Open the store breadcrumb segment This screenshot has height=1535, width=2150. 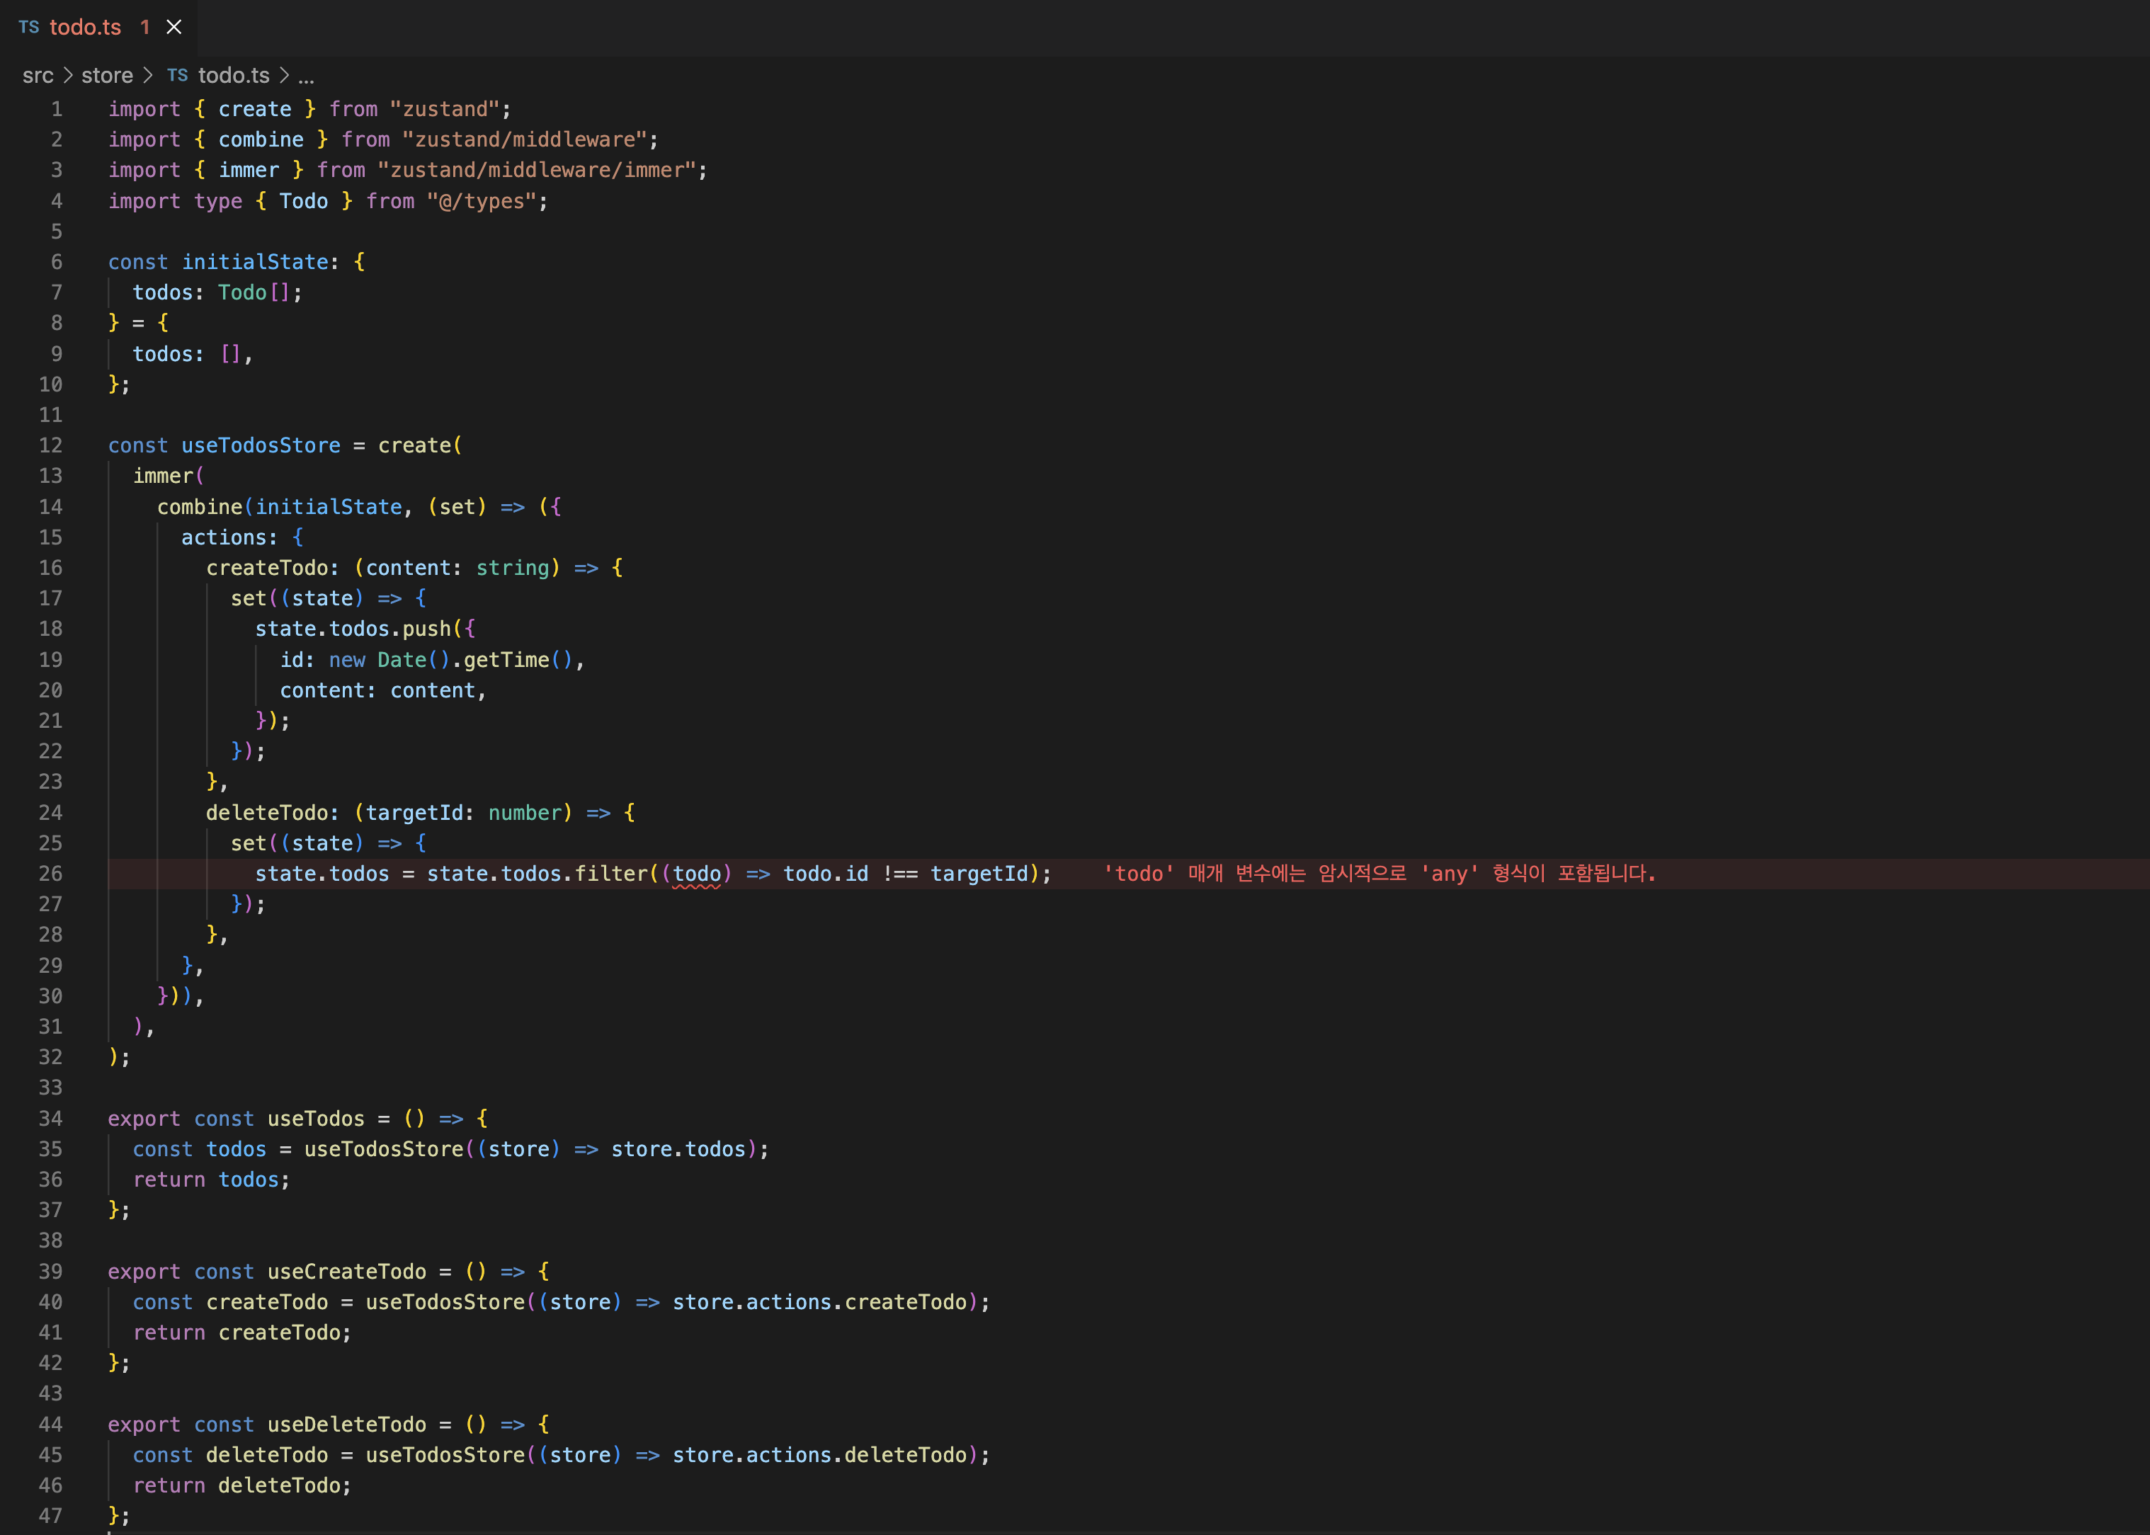point(107,76)
